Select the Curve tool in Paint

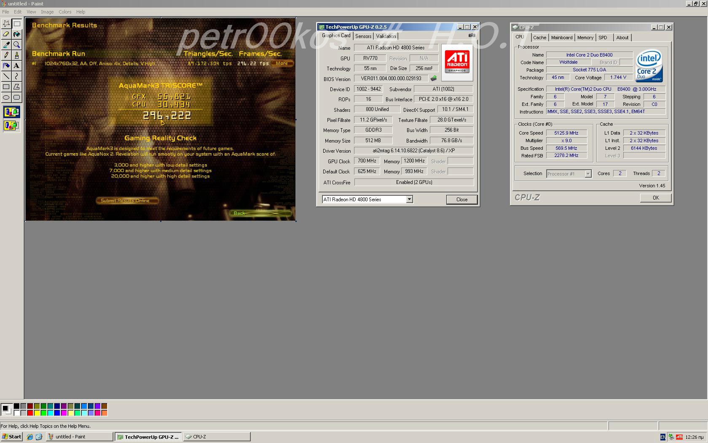pyautogui.click(x=17, y=76)
